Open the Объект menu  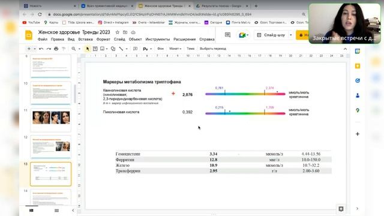[x=135, y=39]
